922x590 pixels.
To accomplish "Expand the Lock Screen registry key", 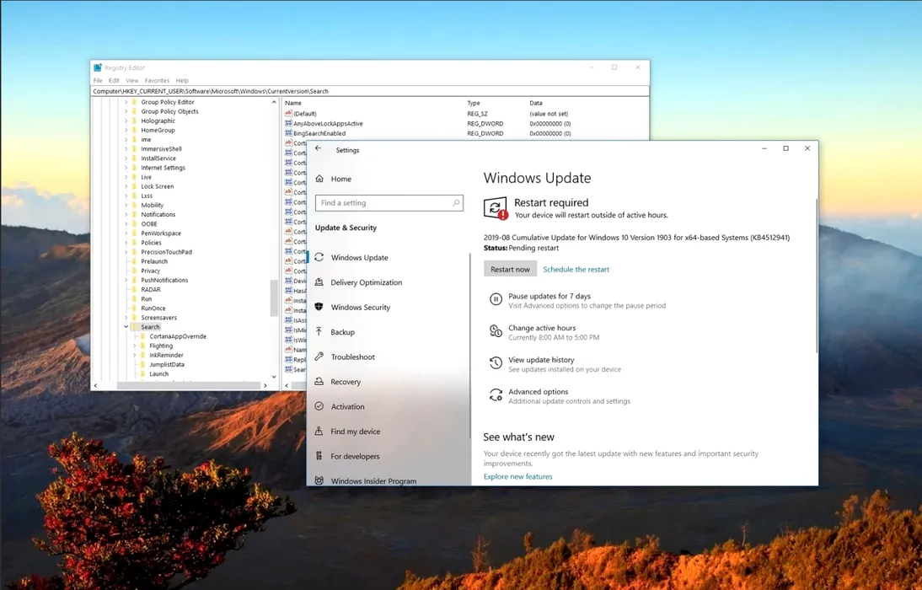I will (x=126, y=186).
